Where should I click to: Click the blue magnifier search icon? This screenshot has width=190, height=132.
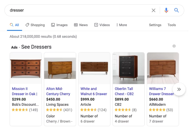[x=176, y=10]
